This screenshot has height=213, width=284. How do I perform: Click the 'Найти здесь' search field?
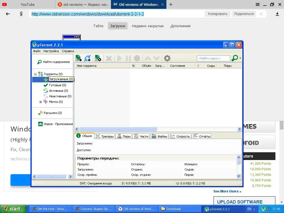(213, 58)
